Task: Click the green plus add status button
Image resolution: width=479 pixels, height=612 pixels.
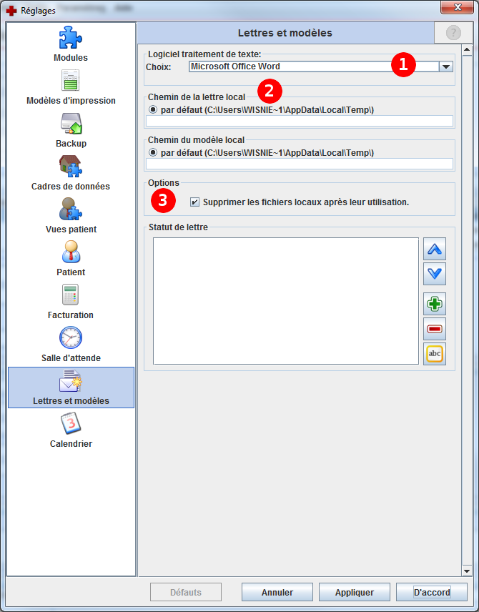Action: tap(435, 304)
